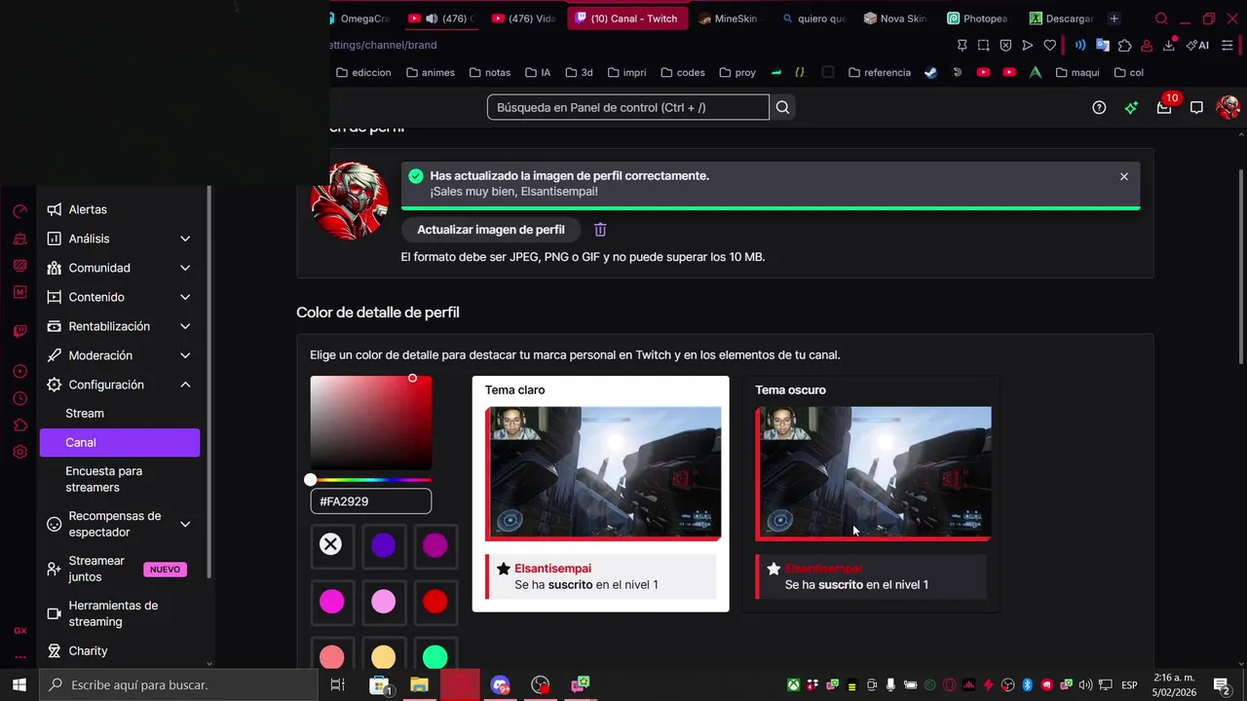
Task: Click the Búsqueda en Panel de control field
Action: tap(627, 107)
